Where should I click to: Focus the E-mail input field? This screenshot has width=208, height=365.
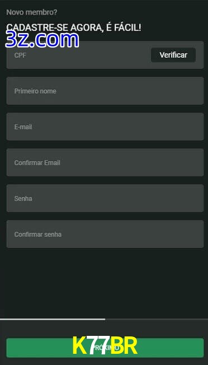click(x=105, y=127)
